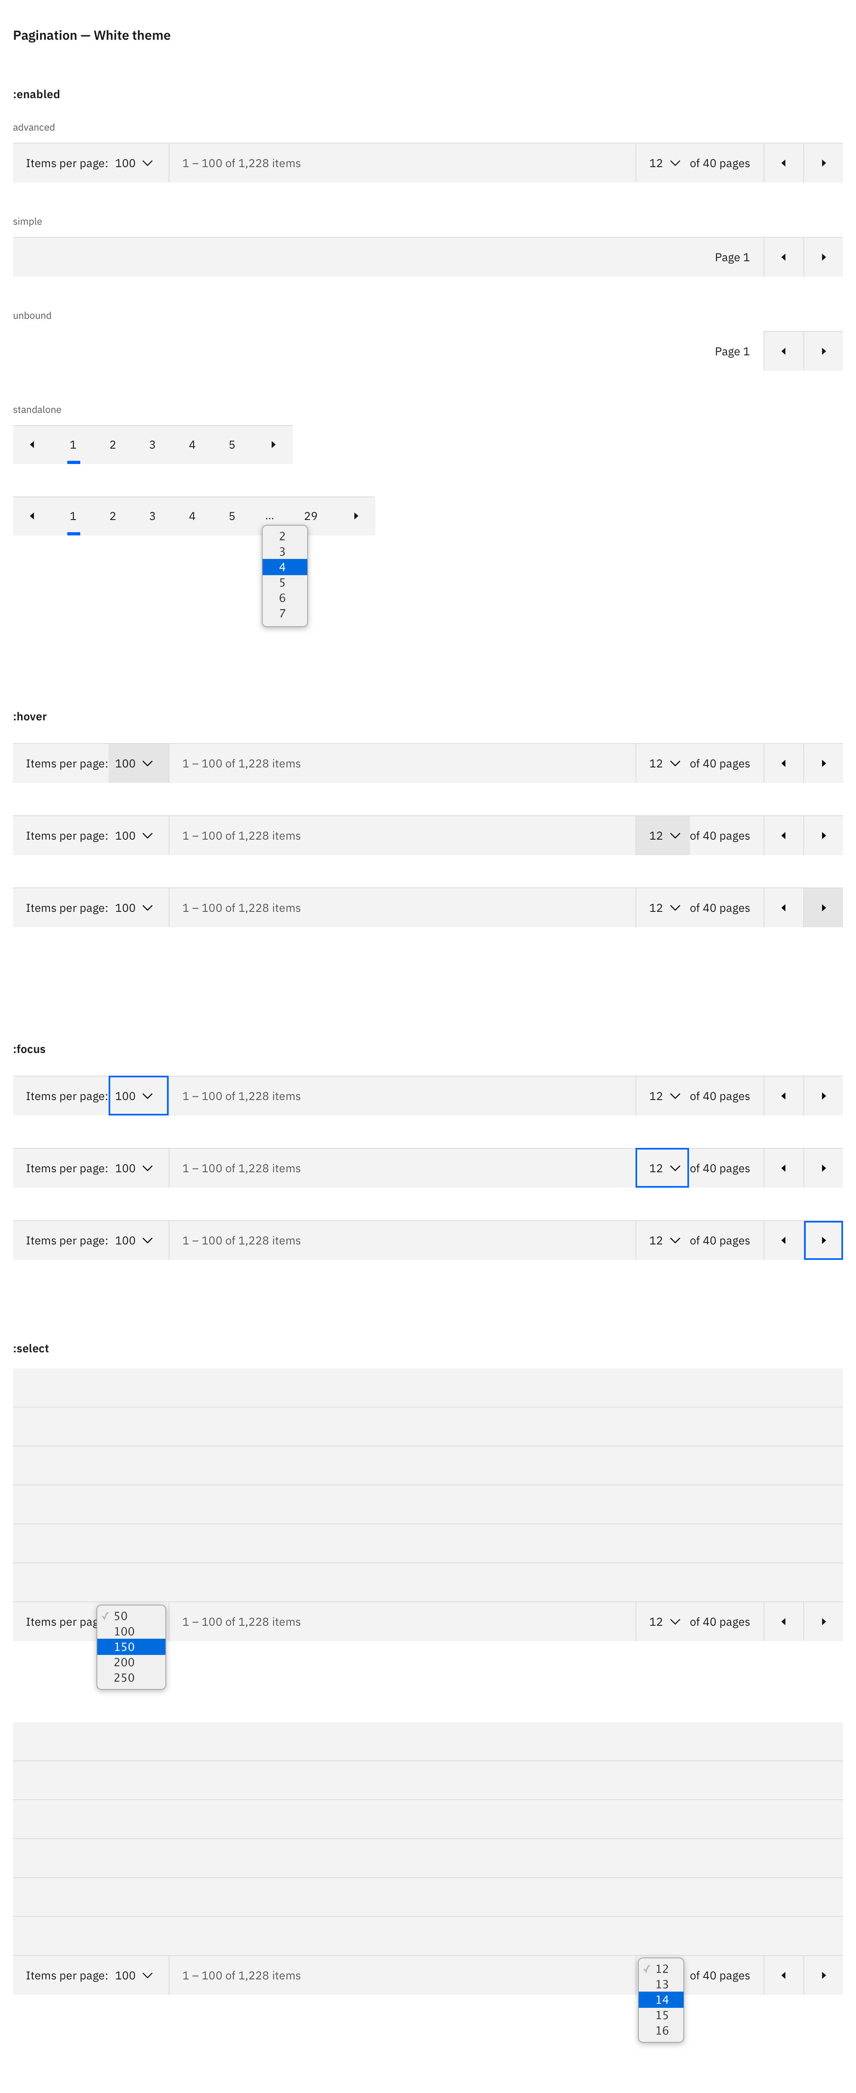Image resolution: width=856 pixels, height=2093 pixels.
Task: Click the back chevron in the standalone pagination
Action: [x=32, y=445]
